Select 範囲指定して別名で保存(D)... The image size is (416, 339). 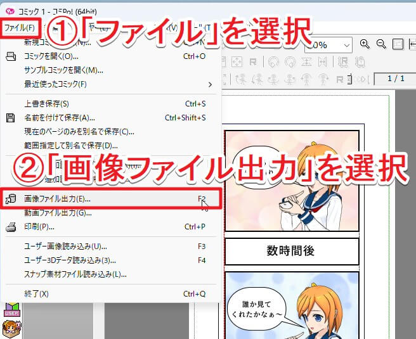click(111, 146)
